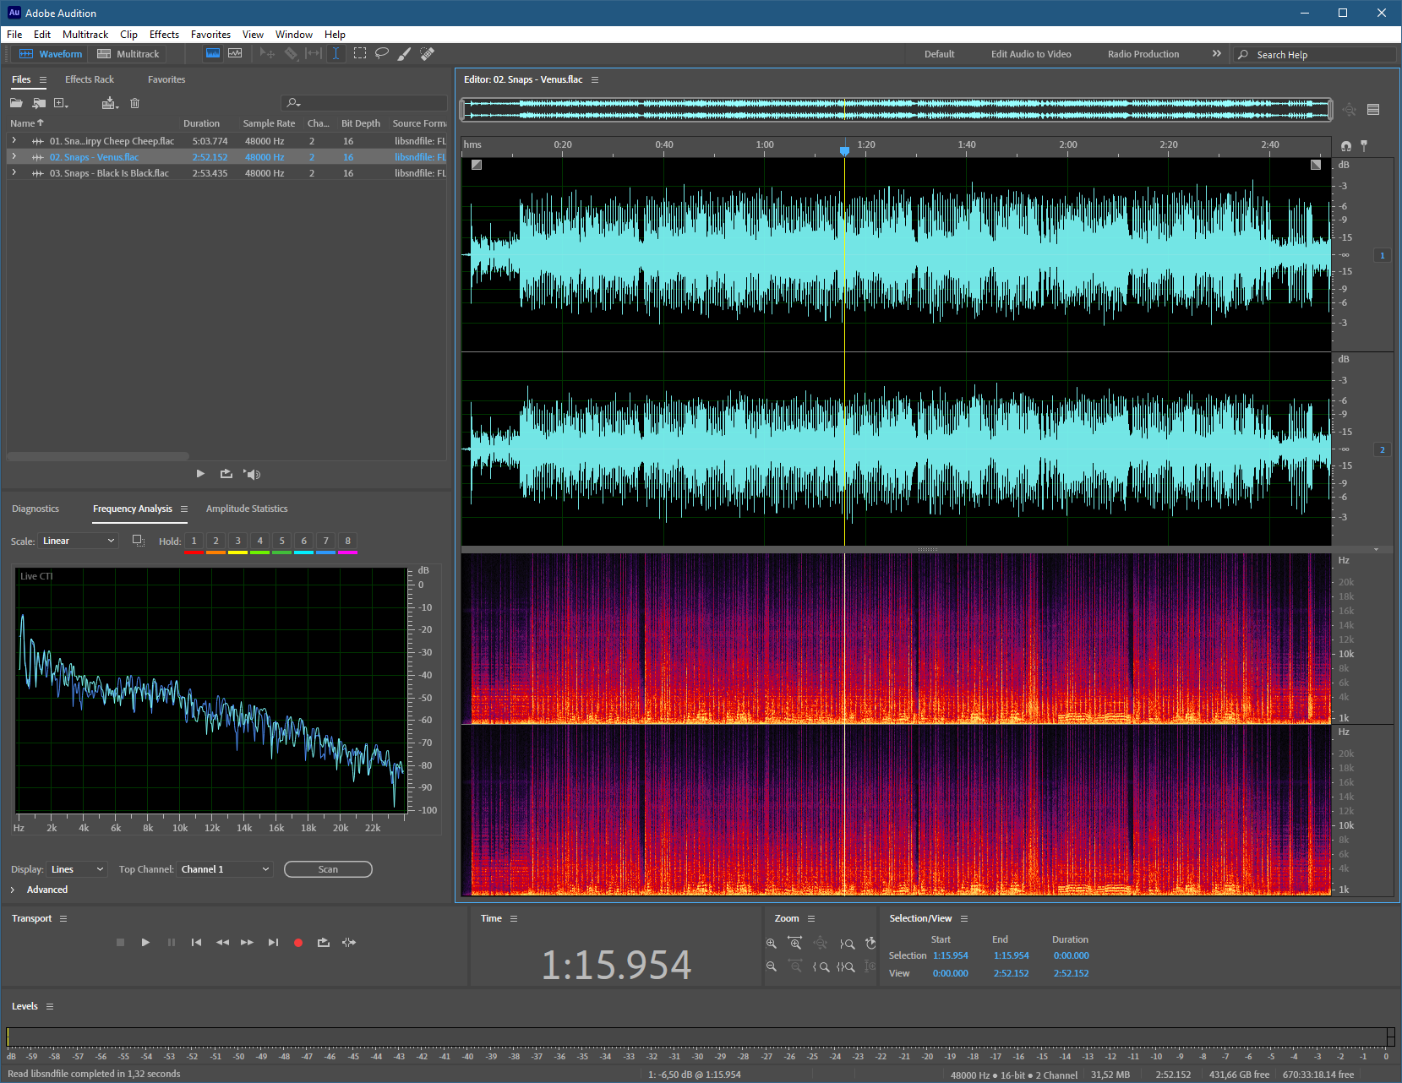Toggle channel 2 enable button

click(1383, 449)
